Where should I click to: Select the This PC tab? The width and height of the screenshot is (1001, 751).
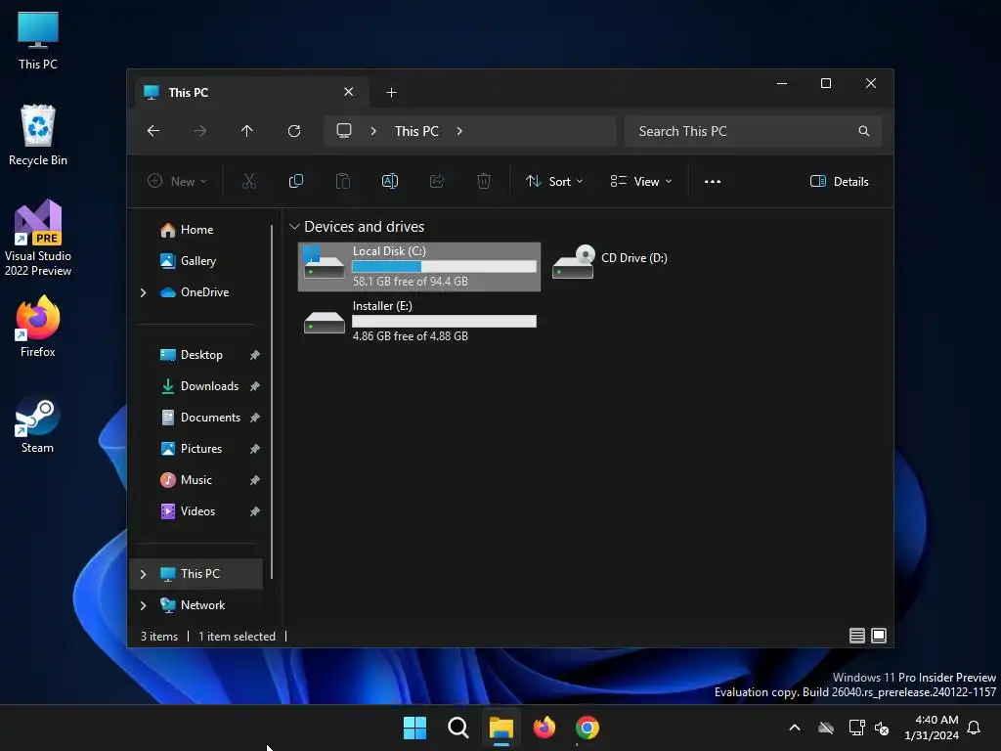click(x=251, y=93)
